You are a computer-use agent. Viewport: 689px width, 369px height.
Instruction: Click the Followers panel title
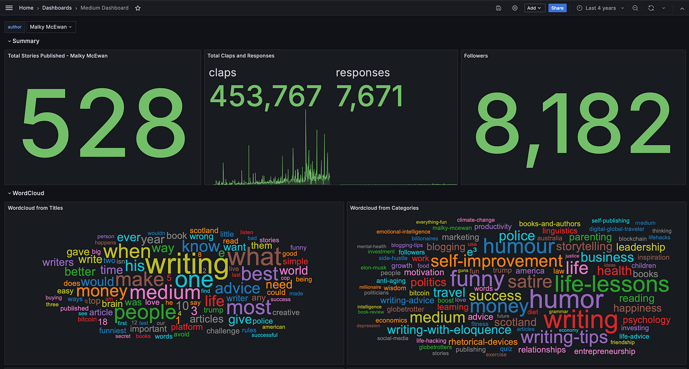pos(476,56)
